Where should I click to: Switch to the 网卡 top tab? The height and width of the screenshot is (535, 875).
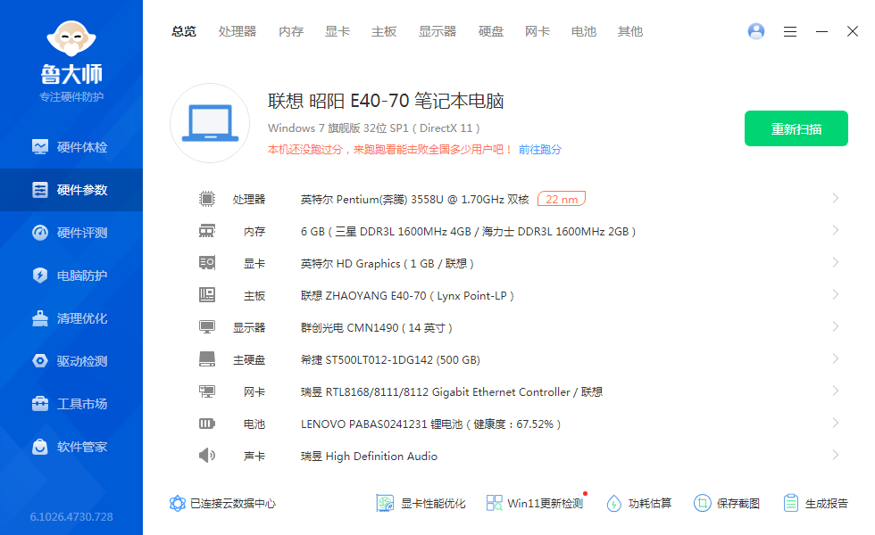537,32
